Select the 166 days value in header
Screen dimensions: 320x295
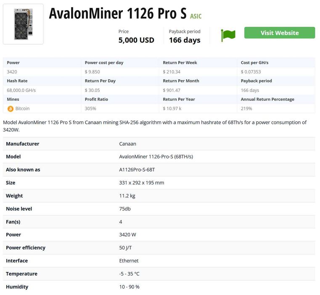(185, 40)
